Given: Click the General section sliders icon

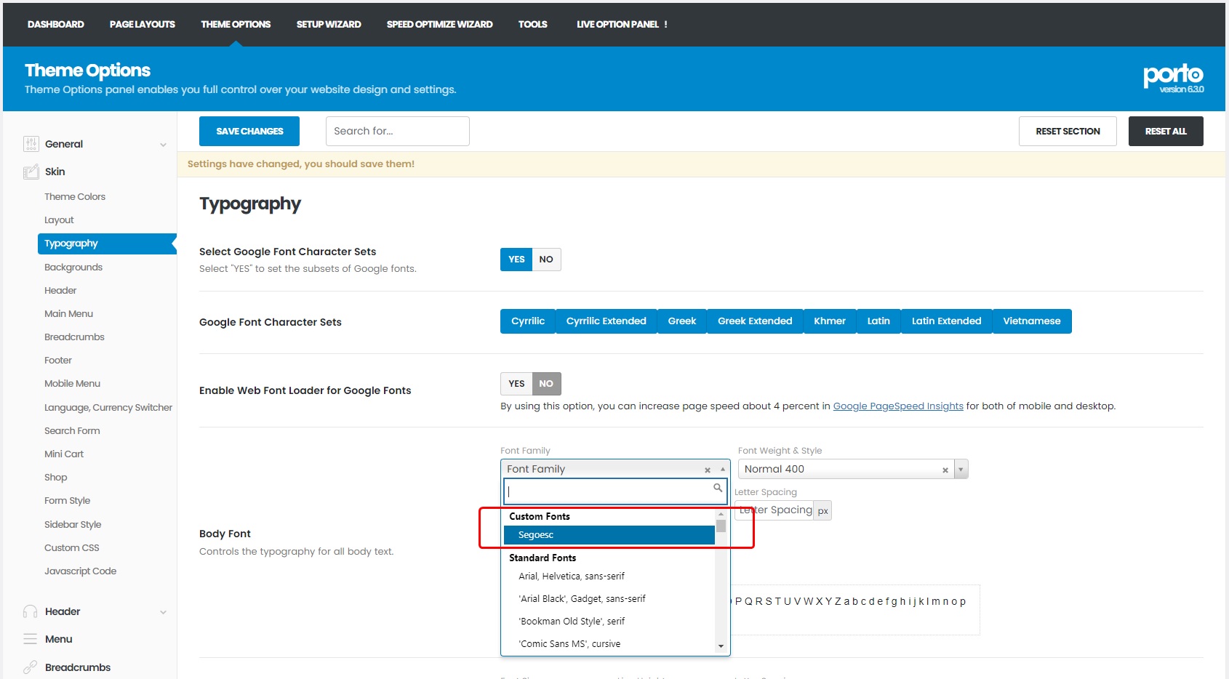Looking at the screenshot, I should coord(31,144).
